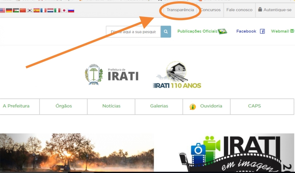Screen dimensions: 295x173
Task: Open the Notícias navigation tab
Action: coord(111,106)
